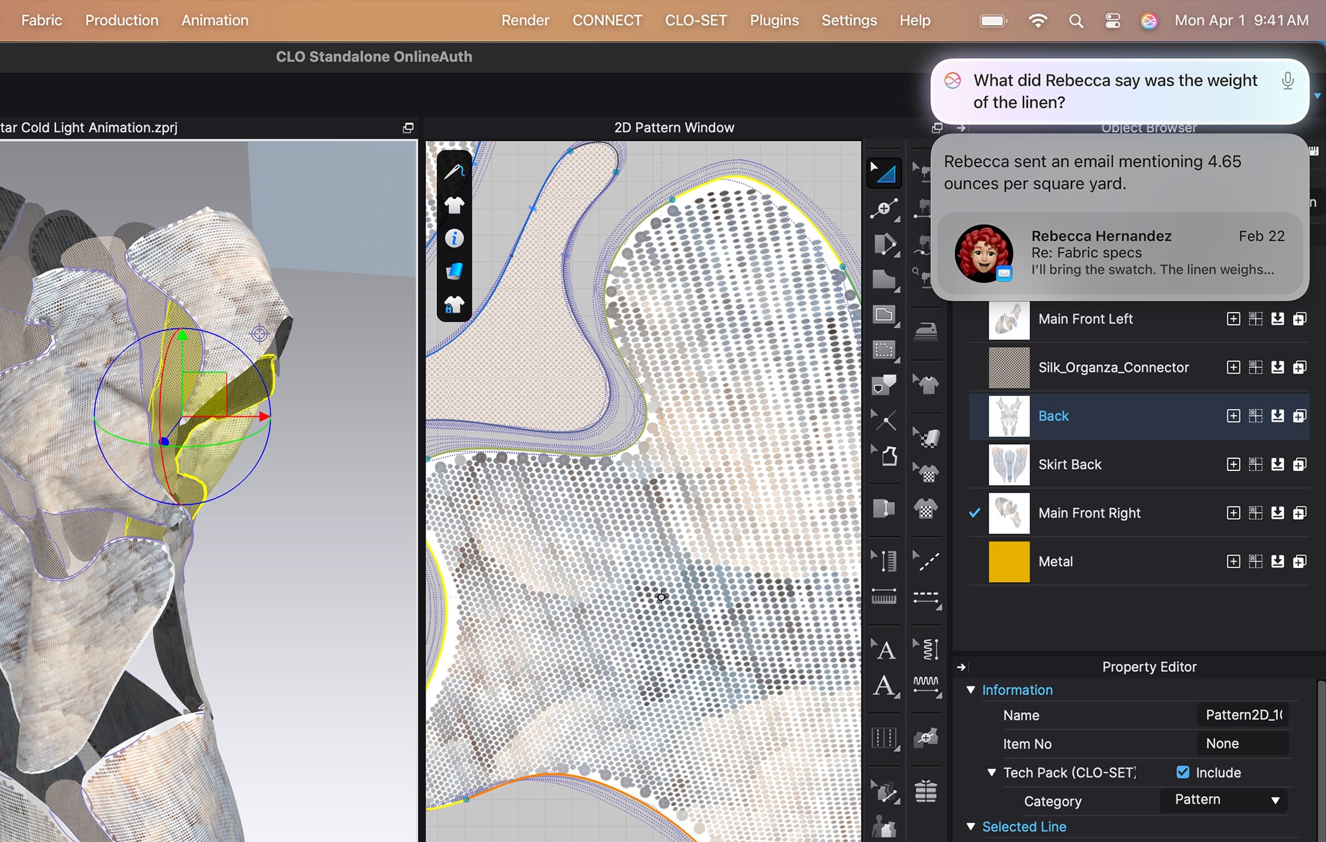
Task: Click the yellow Metal fabric swatch
Action: pyautogui.click(x=1009, y=562)
